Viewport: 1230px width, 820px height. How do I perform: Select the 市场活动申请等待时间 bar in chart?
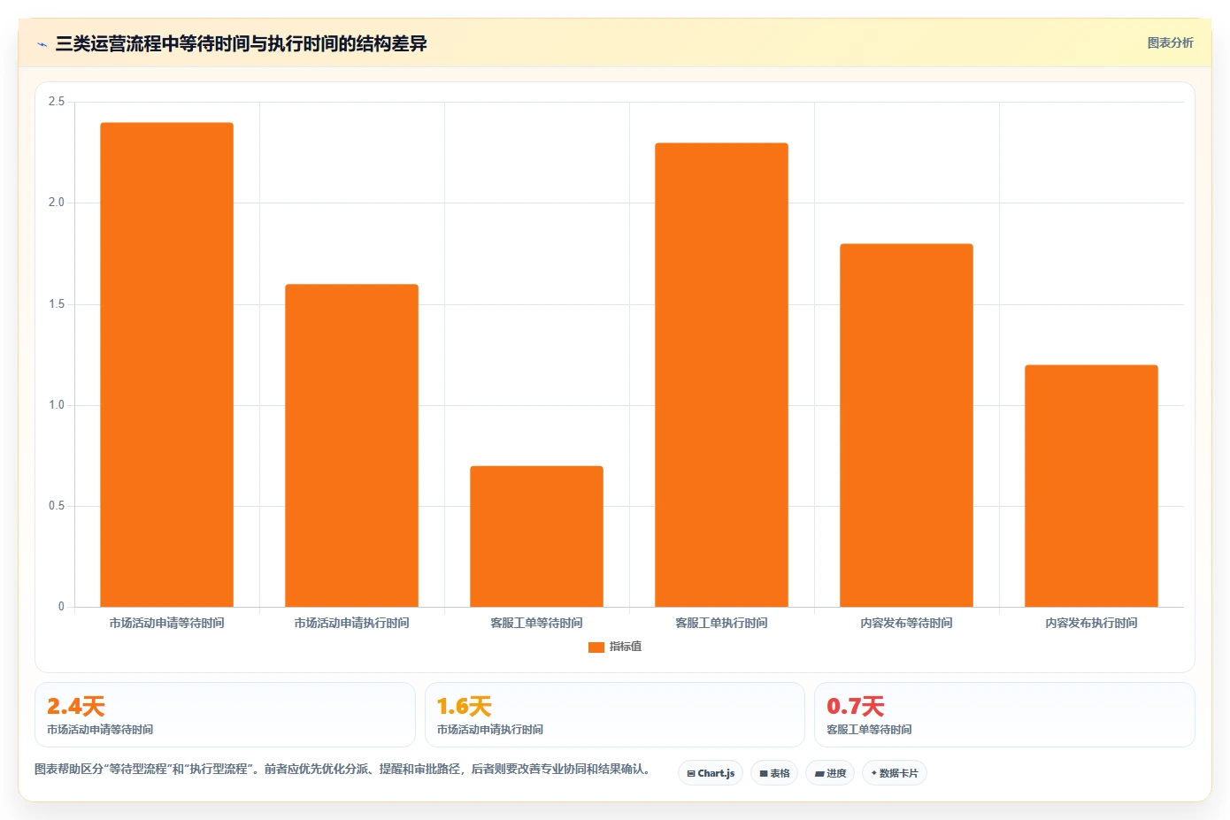click(x=166, y=364)
